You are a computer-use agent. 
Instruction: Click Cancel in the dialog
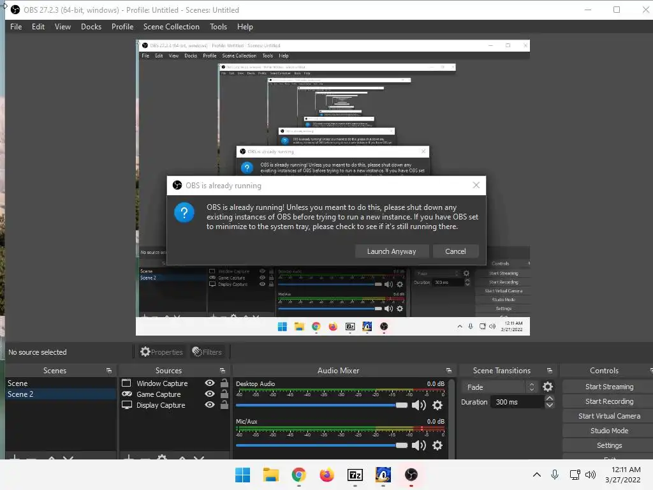click(x=455, y=251)
